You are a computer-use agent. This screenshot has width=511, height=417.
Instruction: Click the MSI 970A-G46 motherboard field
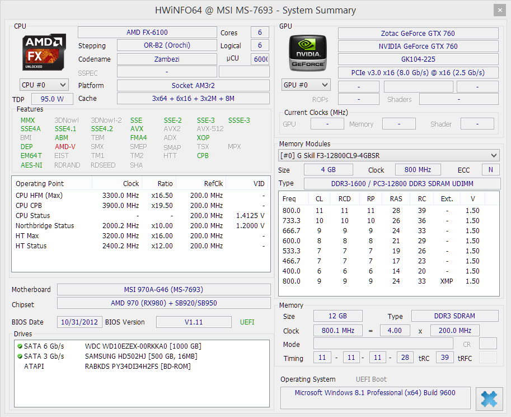pos(163,289)
